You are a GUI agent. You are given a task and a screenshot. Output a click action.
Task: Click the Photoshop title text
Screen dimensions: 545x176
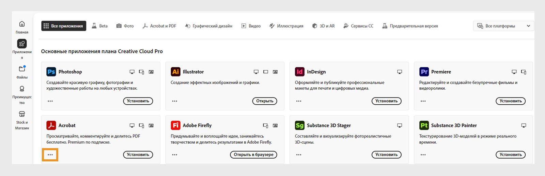(x=70, y=72)
